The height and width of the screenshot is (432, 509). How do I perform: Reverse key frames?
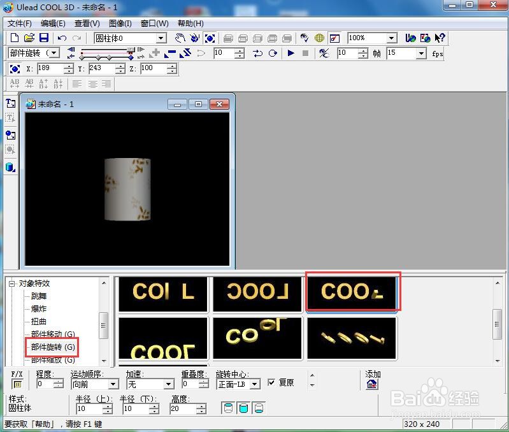click(x=185, y=53)
